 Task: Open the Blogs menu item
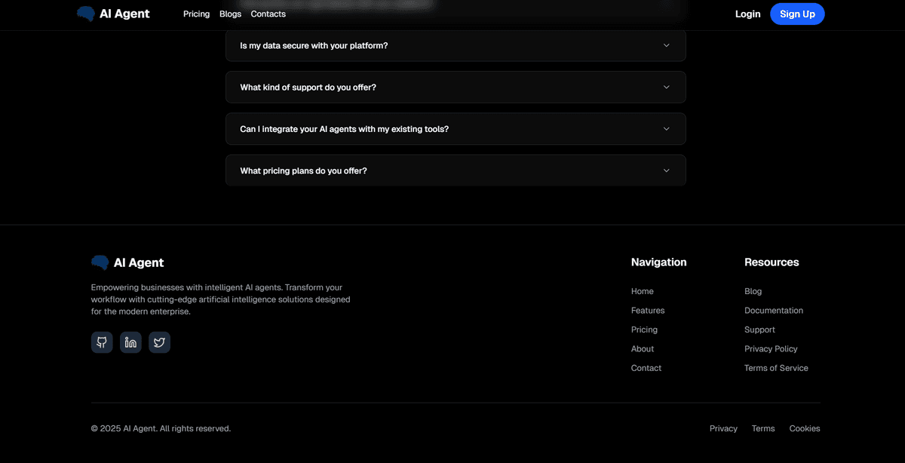(x=230, y=14)
